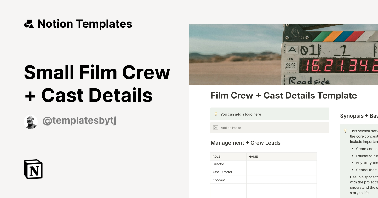Viewport: 378px width, 198px height.
Task: Click the lightbulb icon in the Synopsis callout
Action: [345, 131]
